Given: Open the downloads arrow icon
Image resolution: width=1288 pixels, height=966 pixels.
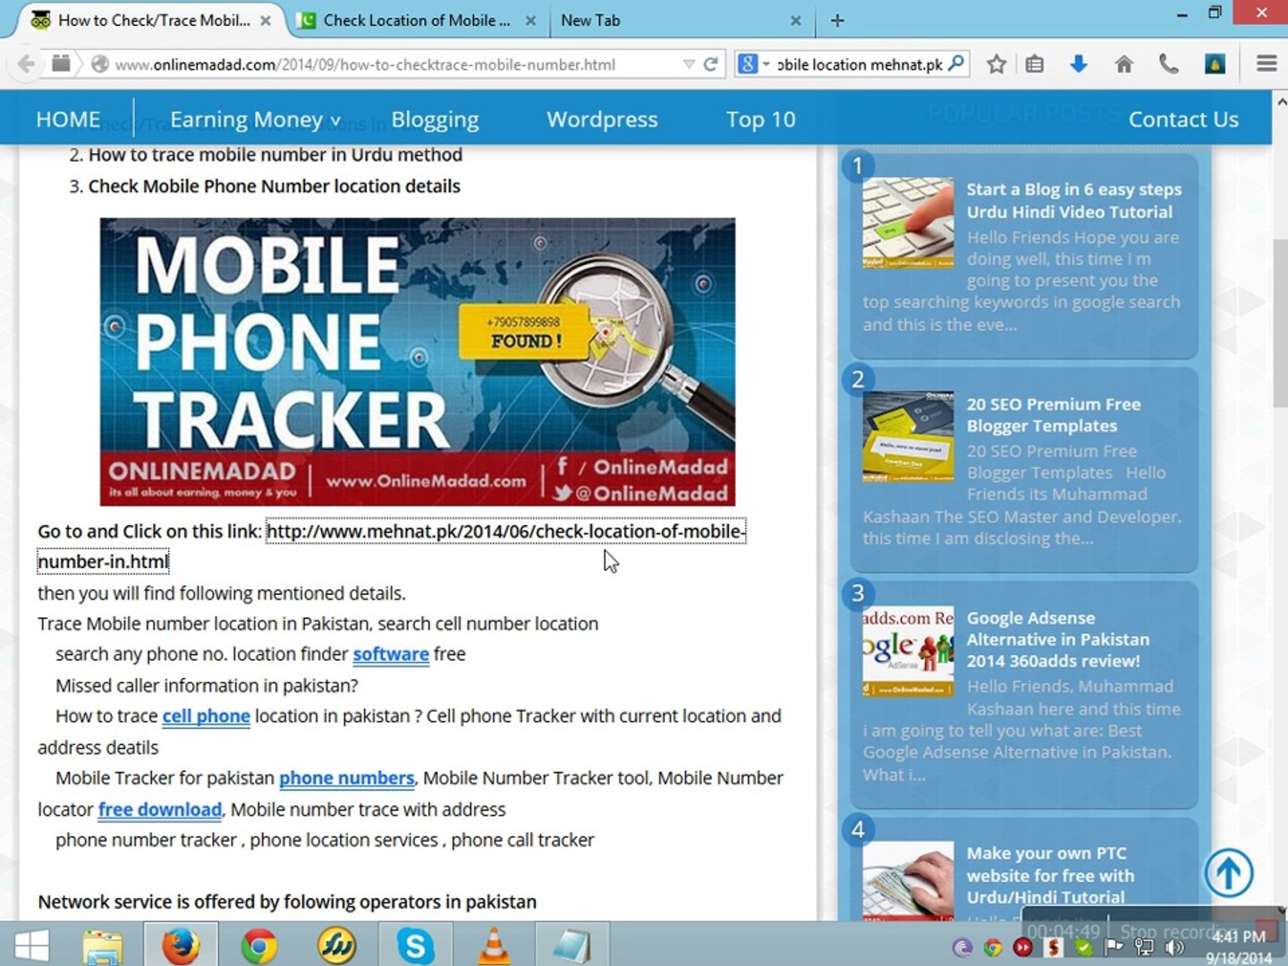Looking at the screenshot, I should (1079, 64).
